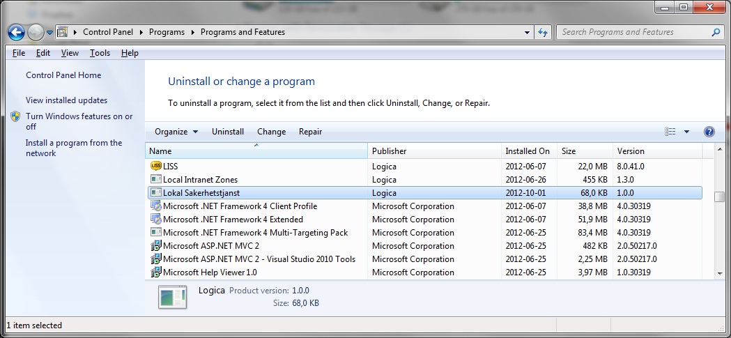Click the ASP.NET MVC 2 Visual Studio Tools icon
The image size is (731, 338).
coord(156,259)
